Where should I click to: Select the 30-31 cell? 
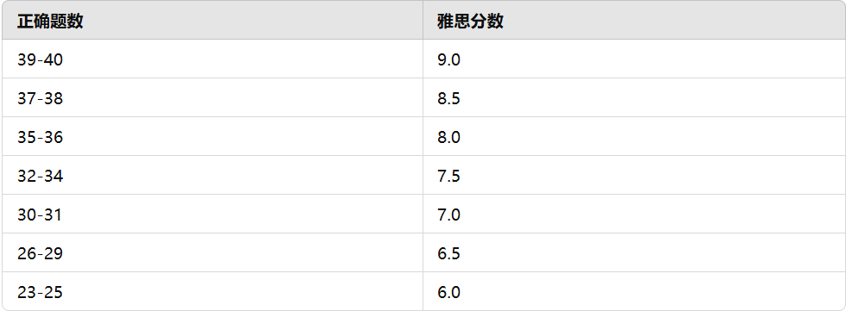[x=212, y=214]
